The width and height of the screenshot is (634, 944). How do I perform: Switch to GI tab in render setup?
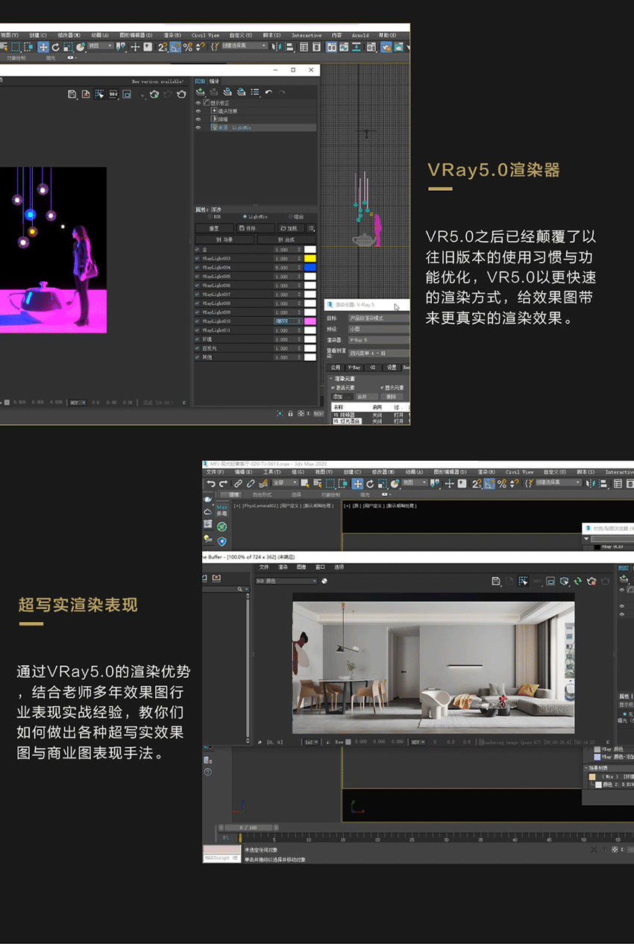pos(373,367)
